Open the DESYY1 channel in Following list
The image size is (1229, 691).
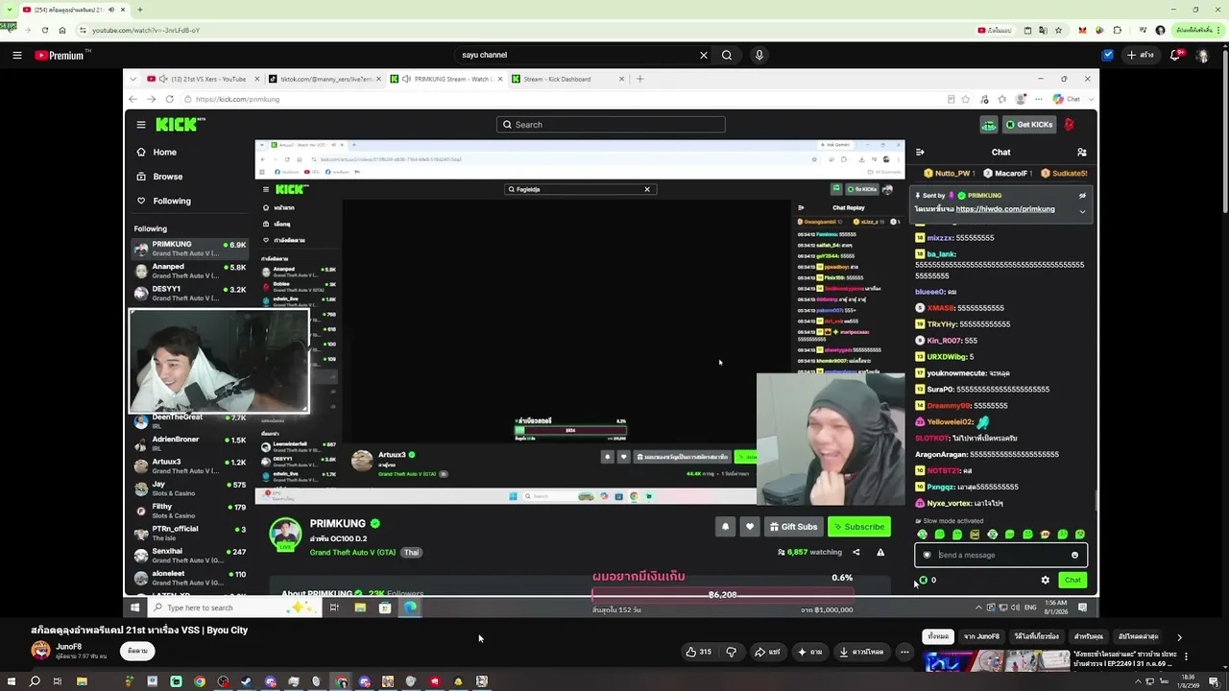[190, 293]
